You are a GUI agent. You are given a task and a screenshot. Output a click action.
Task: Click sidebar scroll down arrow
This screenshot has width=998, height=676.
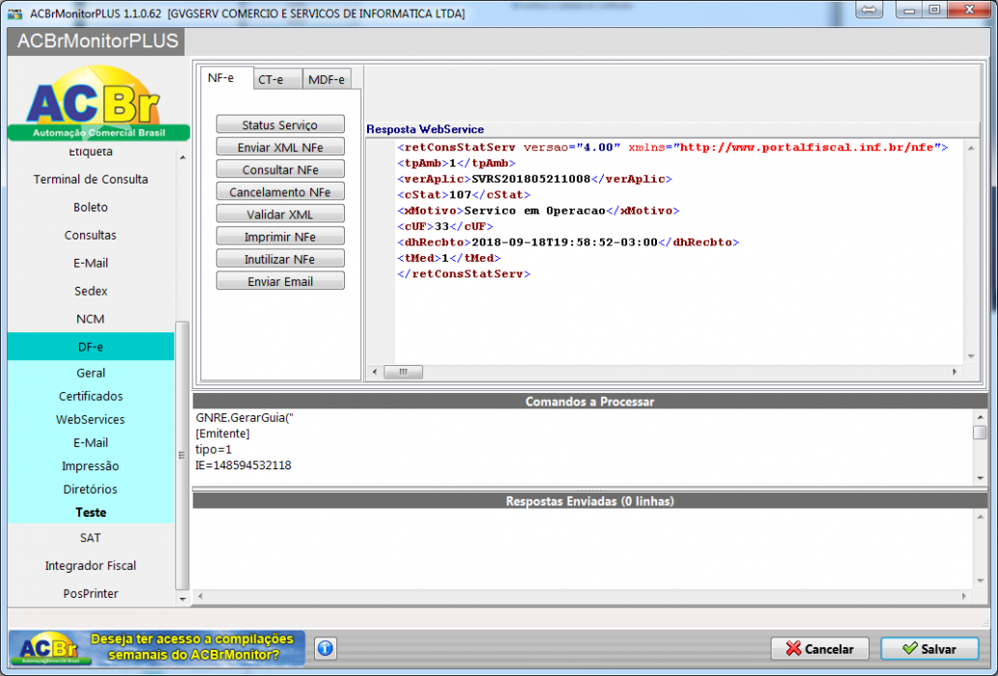coord(183,599)
